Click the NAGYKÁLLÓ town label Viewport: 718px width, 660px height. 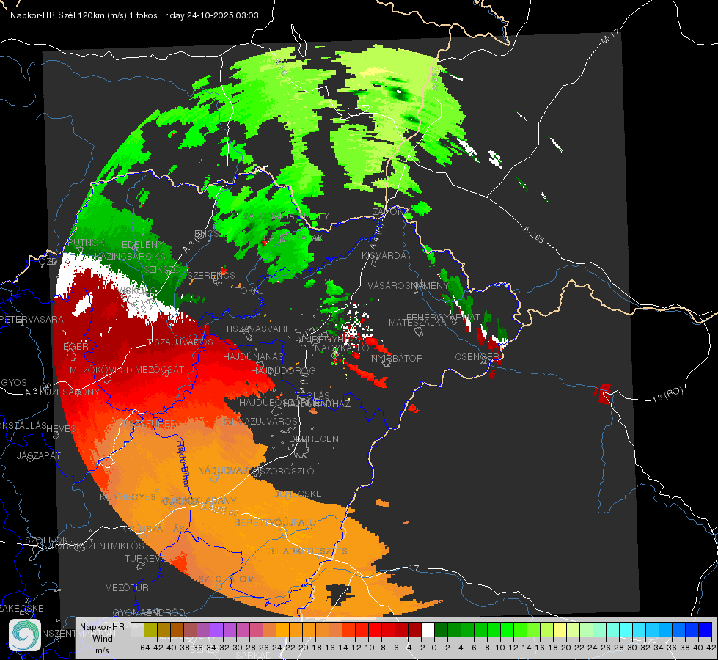342,348
